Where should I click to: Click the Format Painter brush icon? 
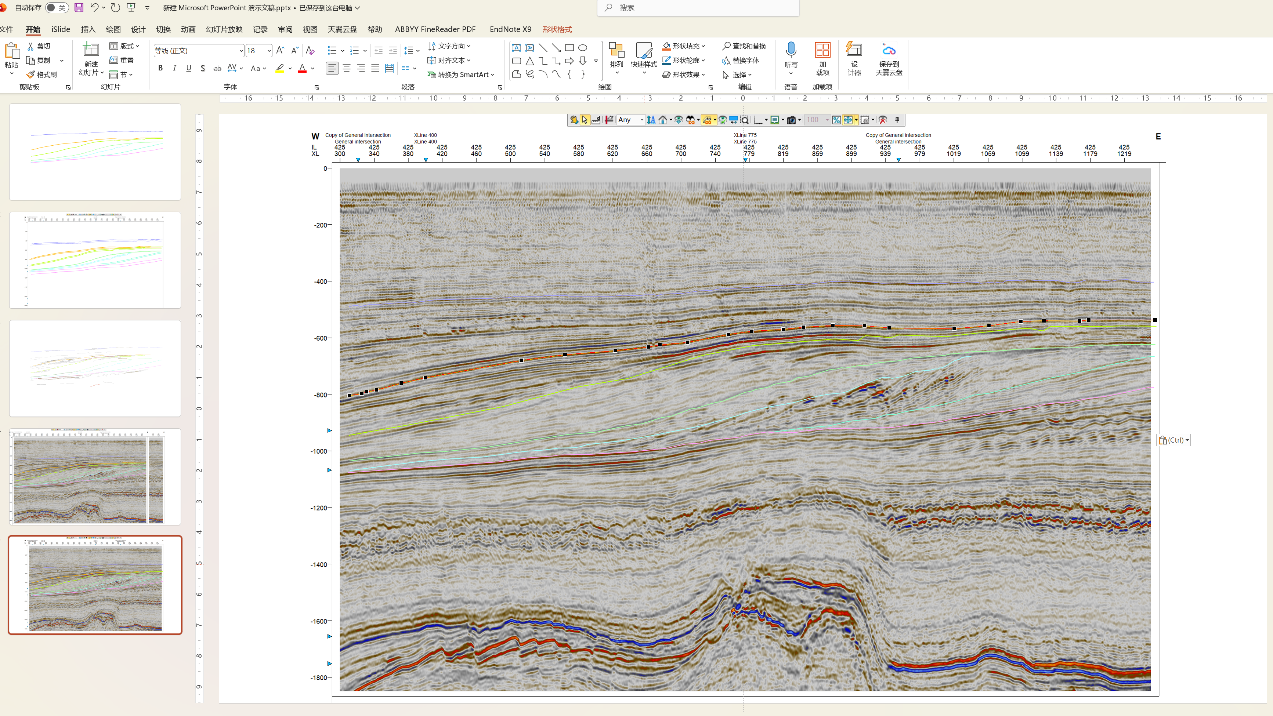pyautogui.click(x=30, y=74)
